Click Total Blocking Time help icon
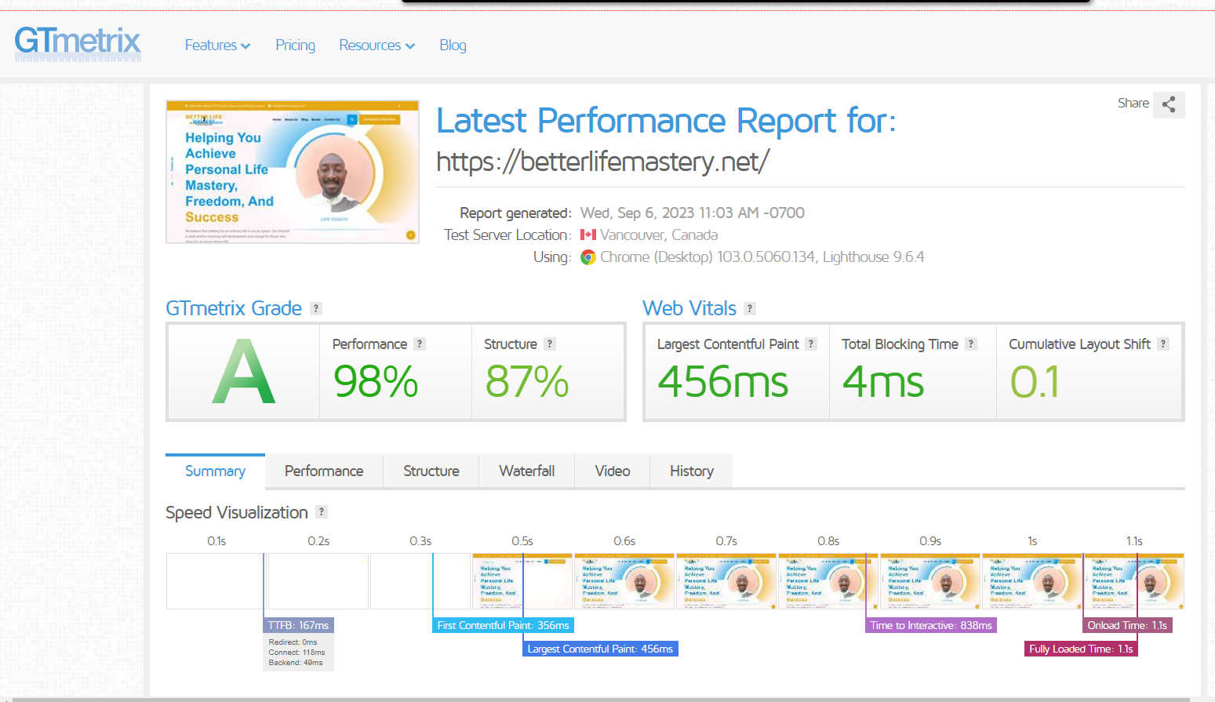The height and width of the screenshot is (702, 1215). click(971, 344)
